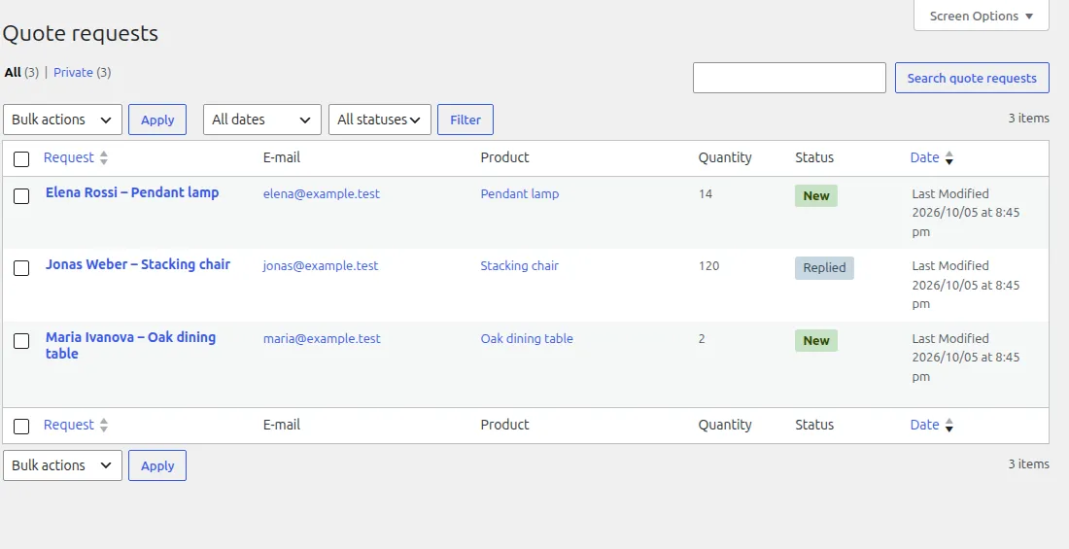Expand the All statuses dropdown
Image resolution: width=1069 pixels, height=549 pixels.
click(380, 120)
